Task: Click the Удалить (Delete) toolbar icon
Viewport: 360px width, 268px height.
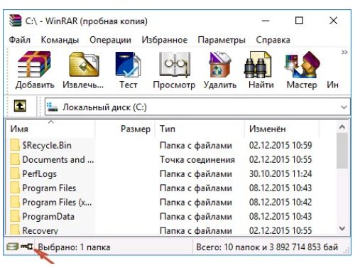Action: [220, 64]
